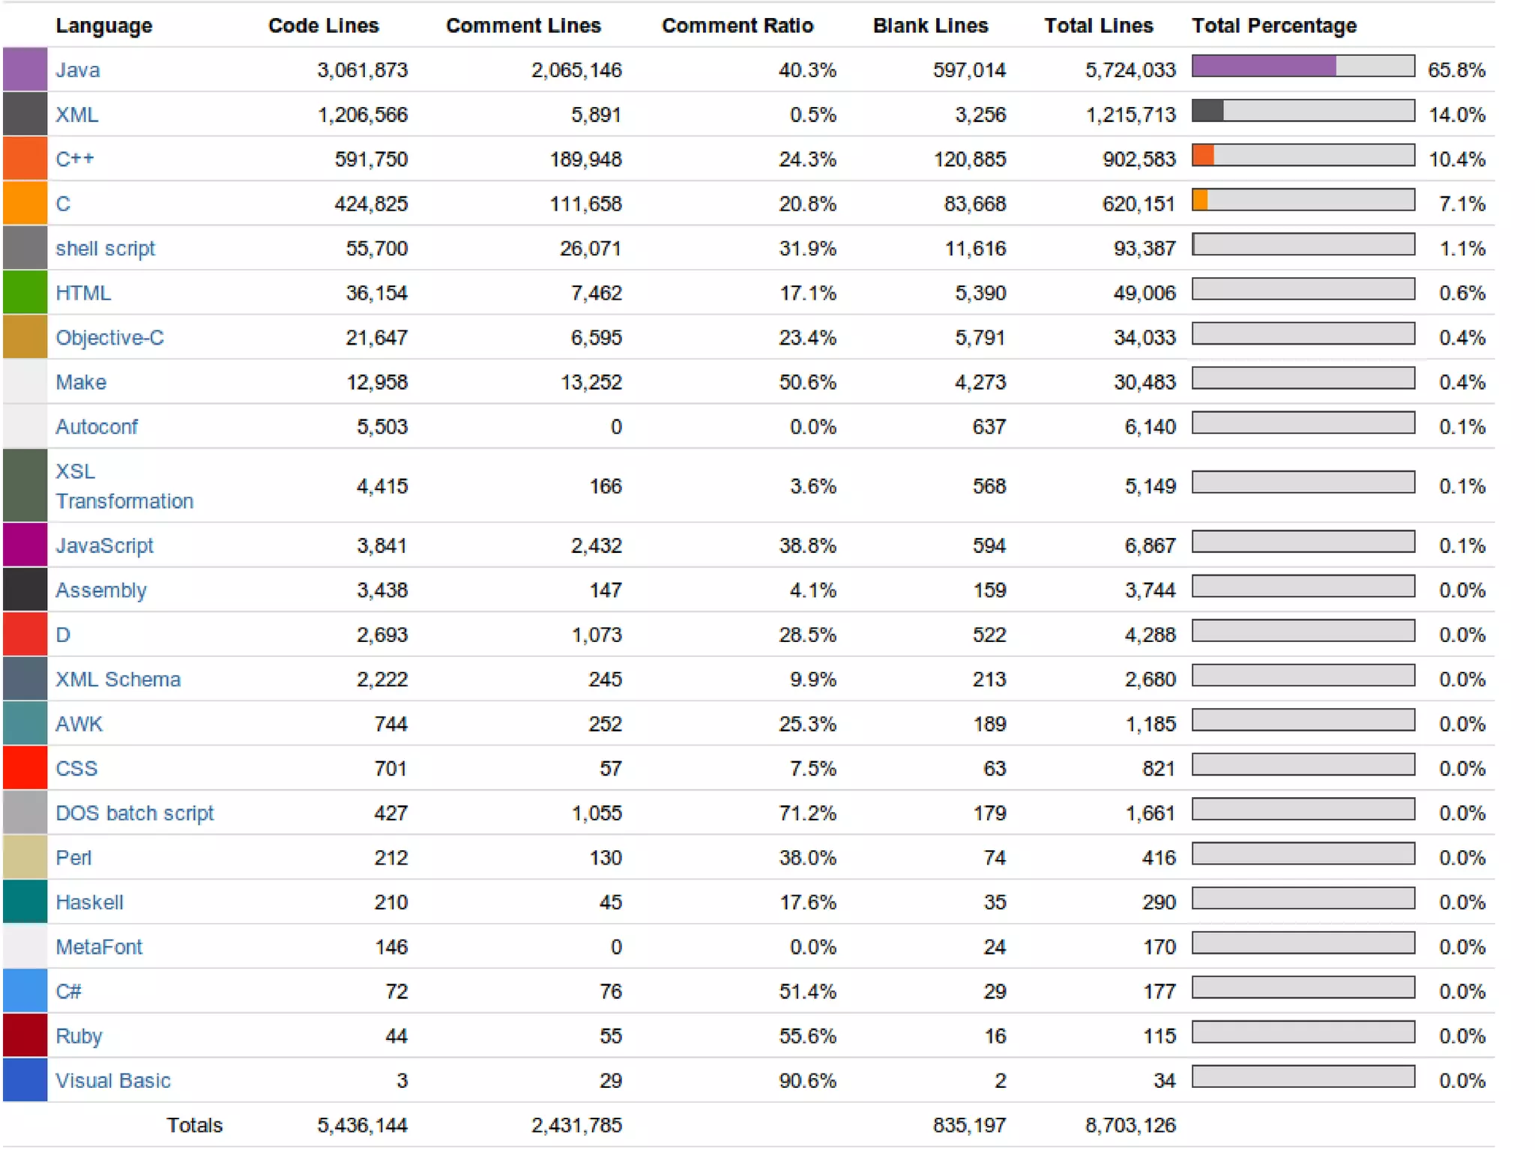Open the Java language link
This screenshot has width=1535, height=1150.
[x=78, y=70]
